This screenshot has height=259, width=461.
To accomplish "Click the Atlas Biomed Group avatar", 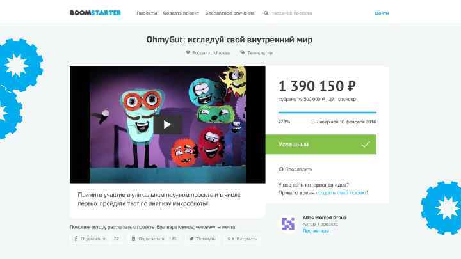I will point(288,224).
